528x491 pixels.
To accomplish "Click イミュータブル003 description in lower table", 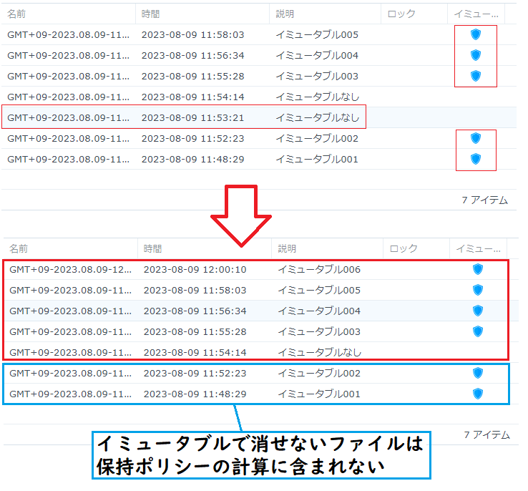I will pos(319,331).
